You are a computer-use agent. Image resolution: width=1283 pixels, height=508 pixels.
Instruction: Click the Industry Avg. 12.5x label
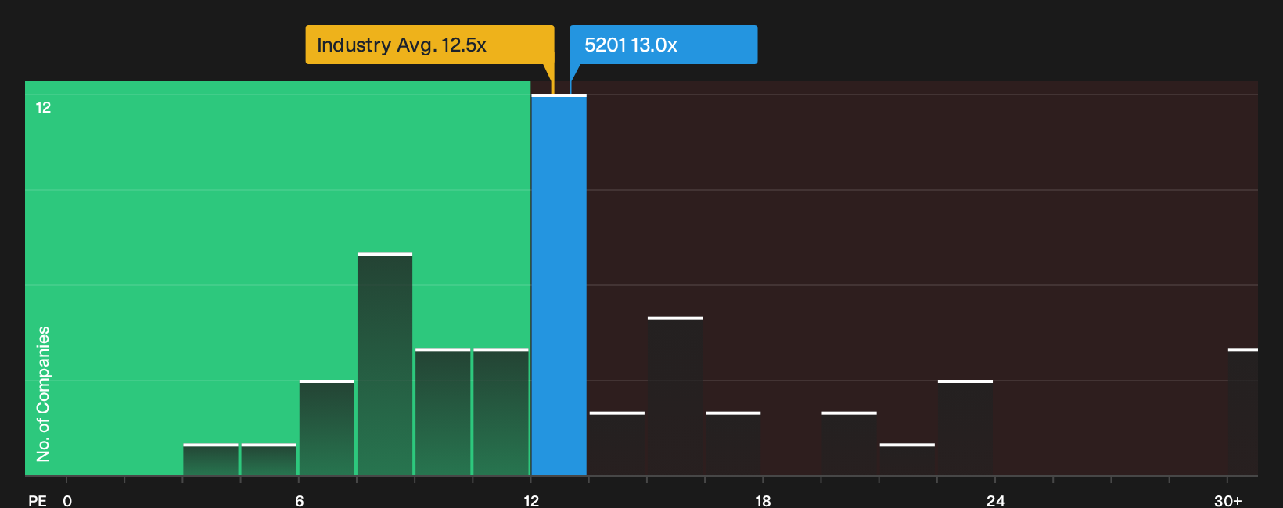click(429, 45)
